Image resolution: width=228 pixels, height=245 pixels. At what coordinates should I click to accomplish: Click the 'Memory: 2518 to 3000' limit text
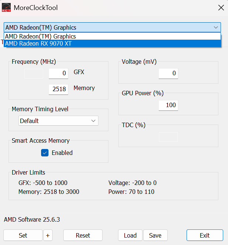49,192
